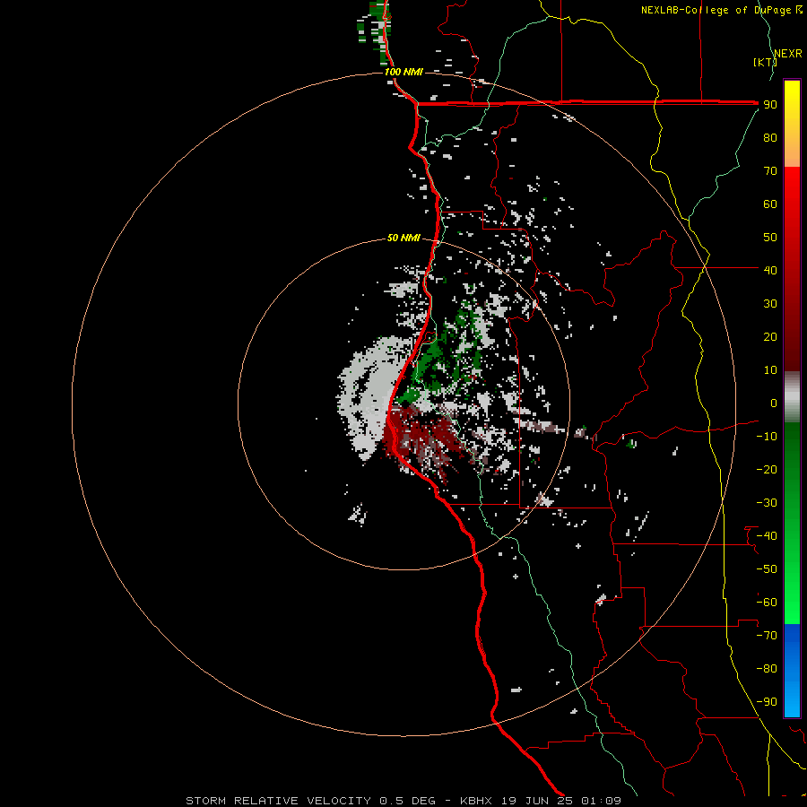Click the 10 value on velocity scale
The height and width of the screenshot is (807, 807).
click(x=770, y=370)
